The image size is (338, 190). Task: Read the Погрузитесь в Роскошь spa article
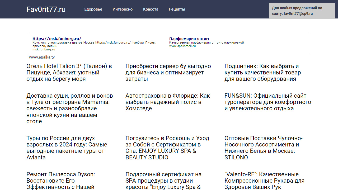click(x=167, y=148)
